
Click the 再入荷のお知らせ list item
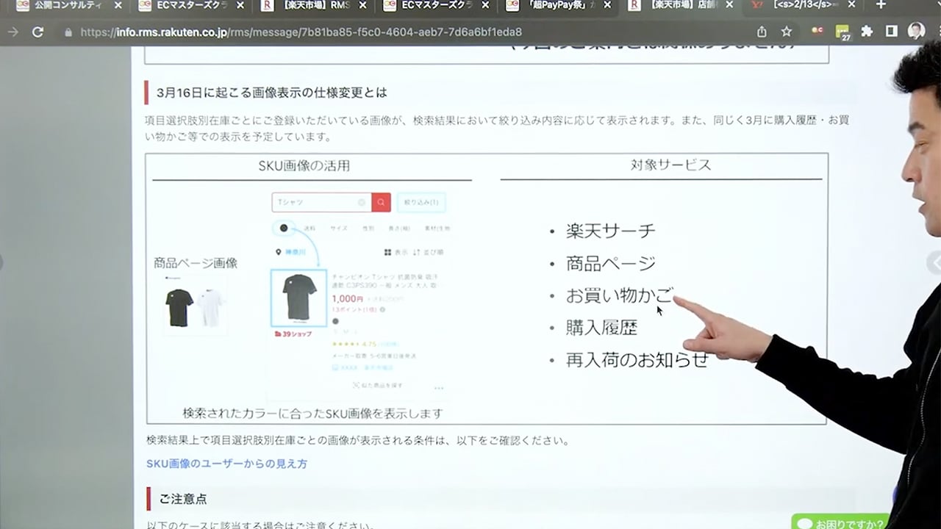tap(637, 360)
